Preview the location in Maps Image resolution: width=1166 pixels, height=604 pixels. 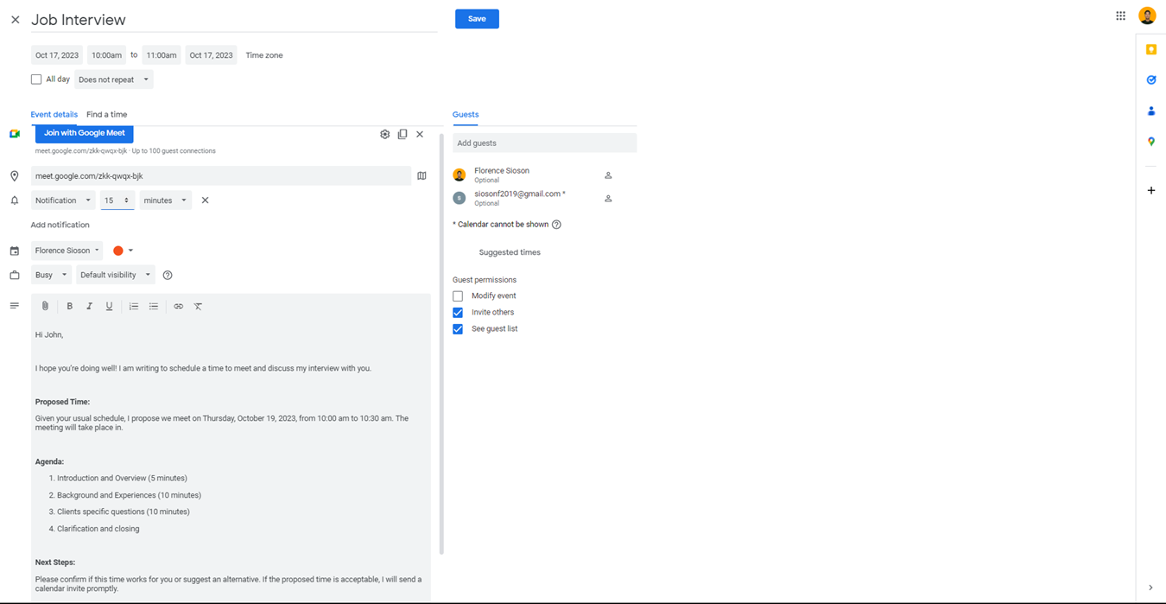tap(421, 175)
